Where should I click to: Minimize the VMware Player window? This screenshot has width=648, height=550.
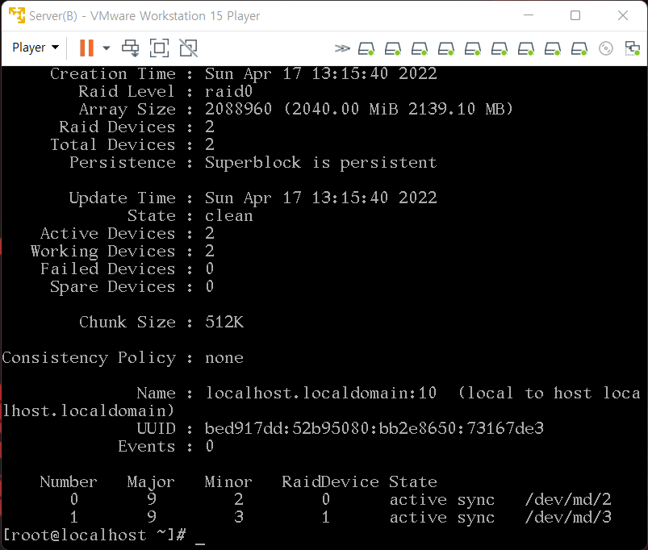tap(529, 15)
